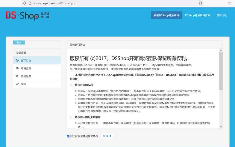The height and width of the screenshot is (147, 235).
Task: Select 环境监测 step in sidebar
Action: click(37, 68)
